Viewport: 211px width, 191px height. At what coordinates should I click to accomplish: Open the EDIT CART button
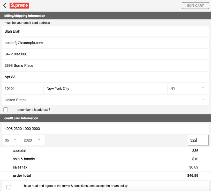point(195,6)
